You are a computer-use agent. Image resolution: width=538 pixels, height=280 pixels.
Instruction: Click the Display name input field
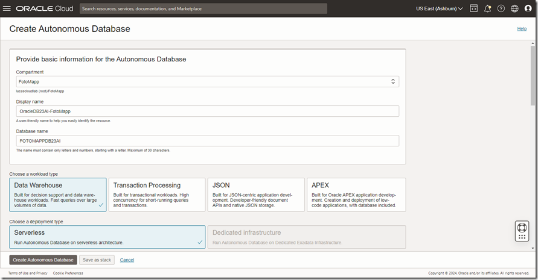(x=207, y=111)
